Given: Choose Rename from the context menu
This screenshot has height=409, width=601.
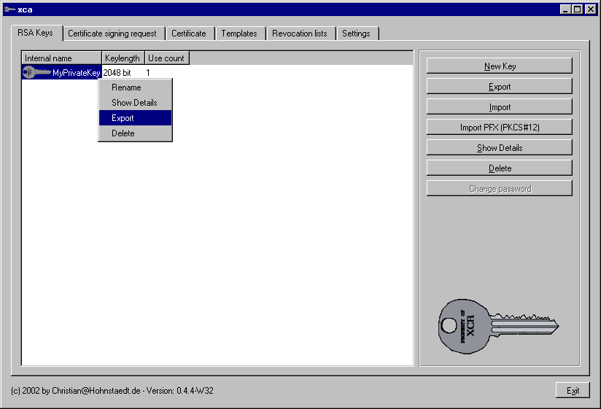Looking at the screenshot, I should (126, 87).
